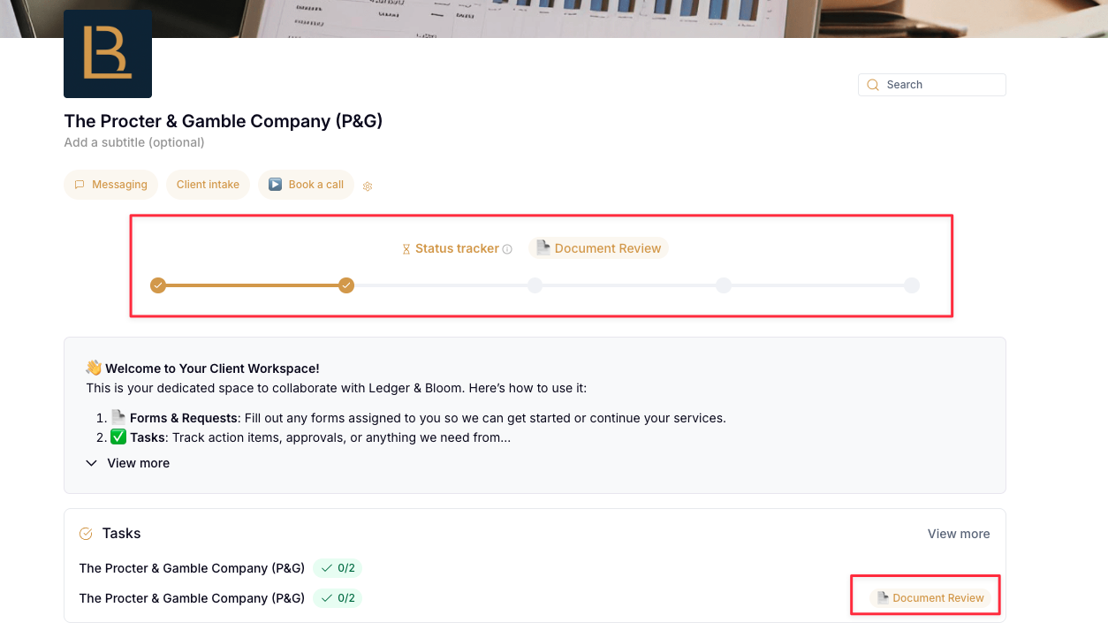This screenshot has width=1108, height=638.
Task: Click the gear icon beside Book a call
Action: tap(368, 186)
